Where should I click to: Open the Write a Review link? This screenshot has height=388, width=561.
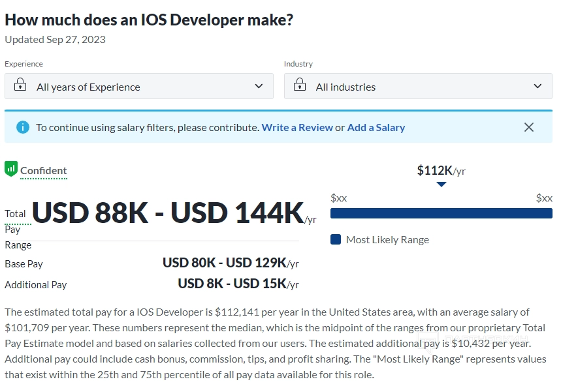297,128
